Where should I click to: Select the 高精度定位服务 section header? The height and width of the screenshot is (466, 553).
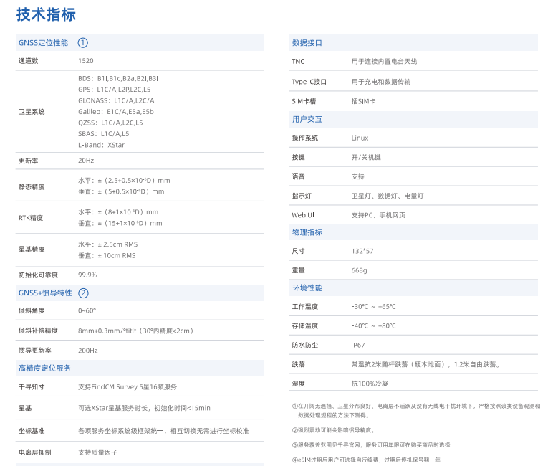point(44,368)
